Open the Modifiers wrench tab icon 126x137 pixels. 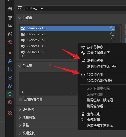(x=10, y=61)
